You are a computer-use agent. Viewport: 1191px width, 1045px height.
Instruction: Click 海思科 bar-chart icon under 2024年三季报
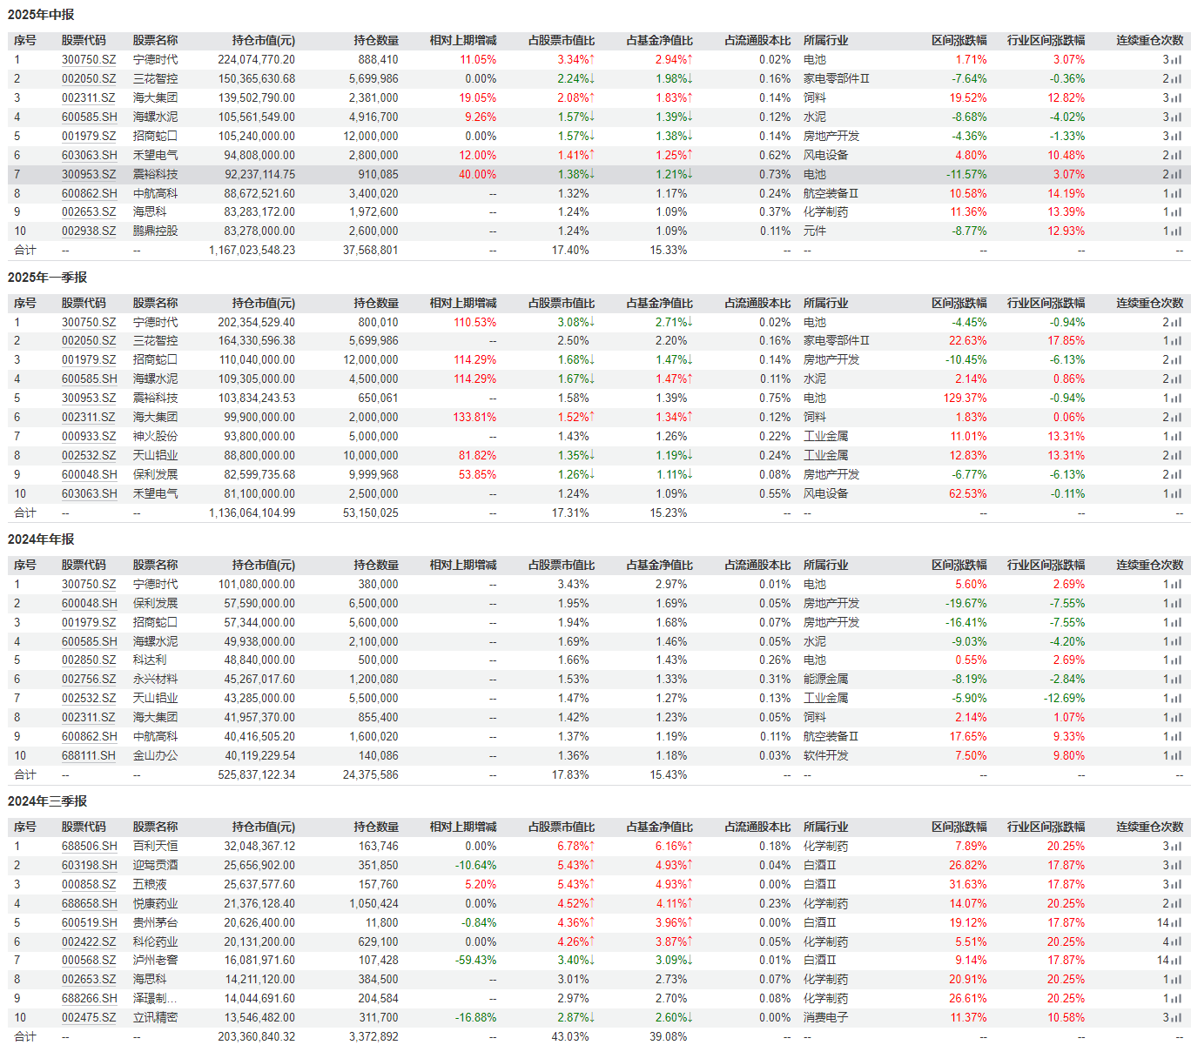[1176, 980]
